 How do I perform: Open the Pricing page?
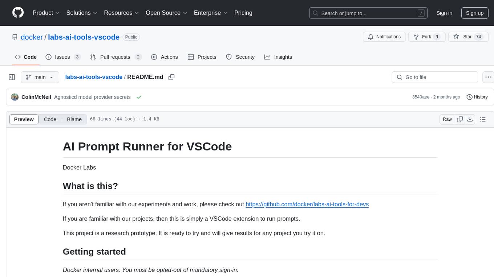(x=243, y=13)
